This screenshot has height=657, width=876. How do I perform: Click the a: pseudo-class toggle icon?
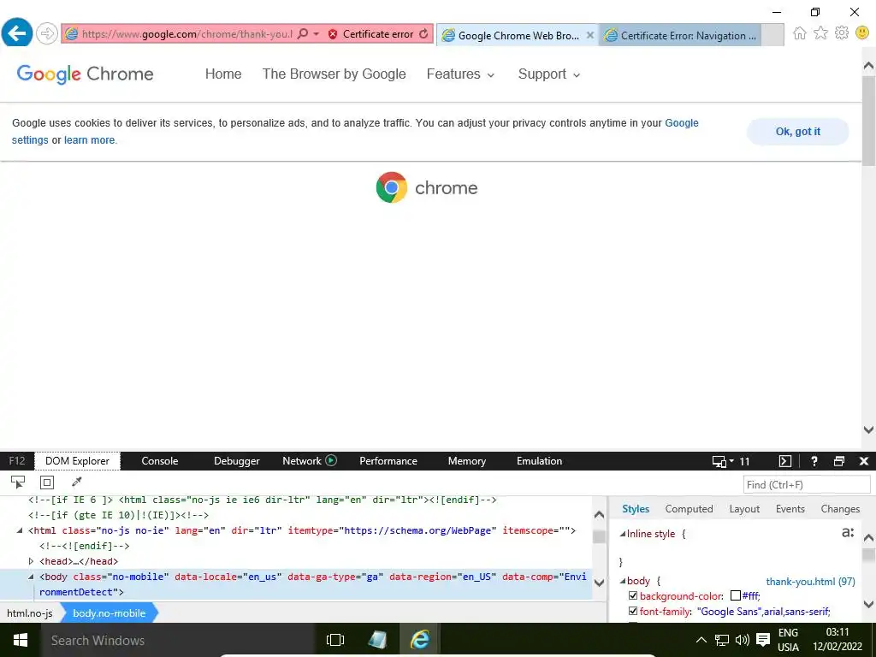point(848,532)
